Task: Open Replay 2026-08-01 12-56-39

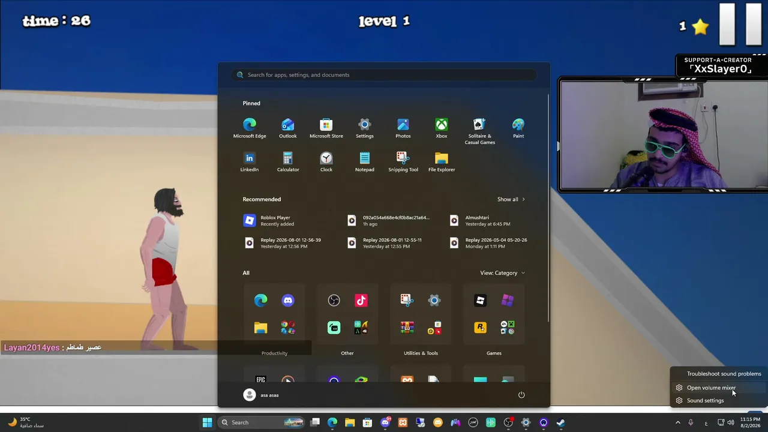Action: [x=283, y=243]
